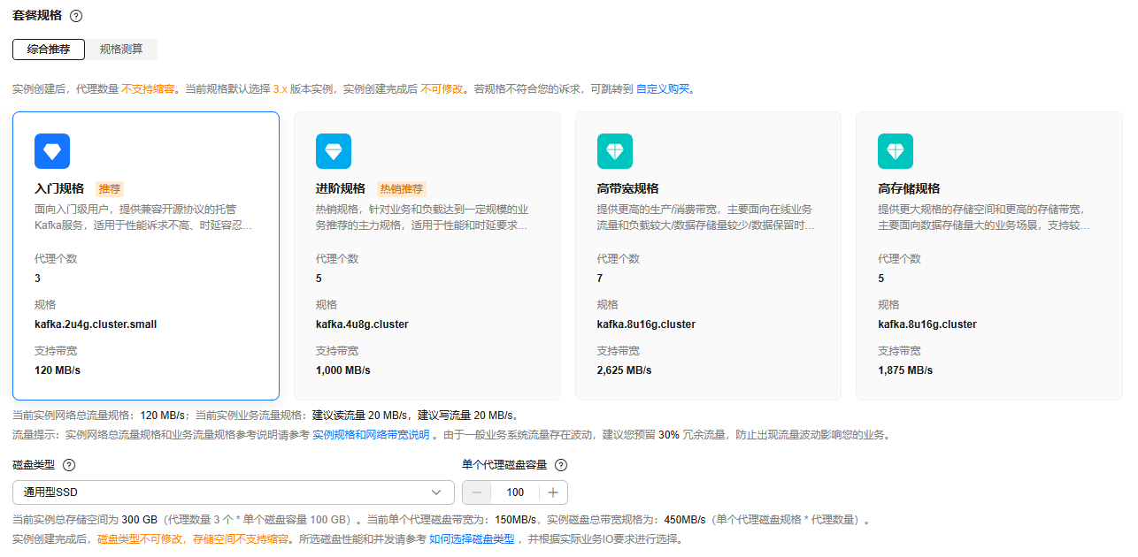Click the help icon next to 单个代理磁盘容量
Image resolution: width=1138 pixels, height=557 pixels.
(560, 465)
